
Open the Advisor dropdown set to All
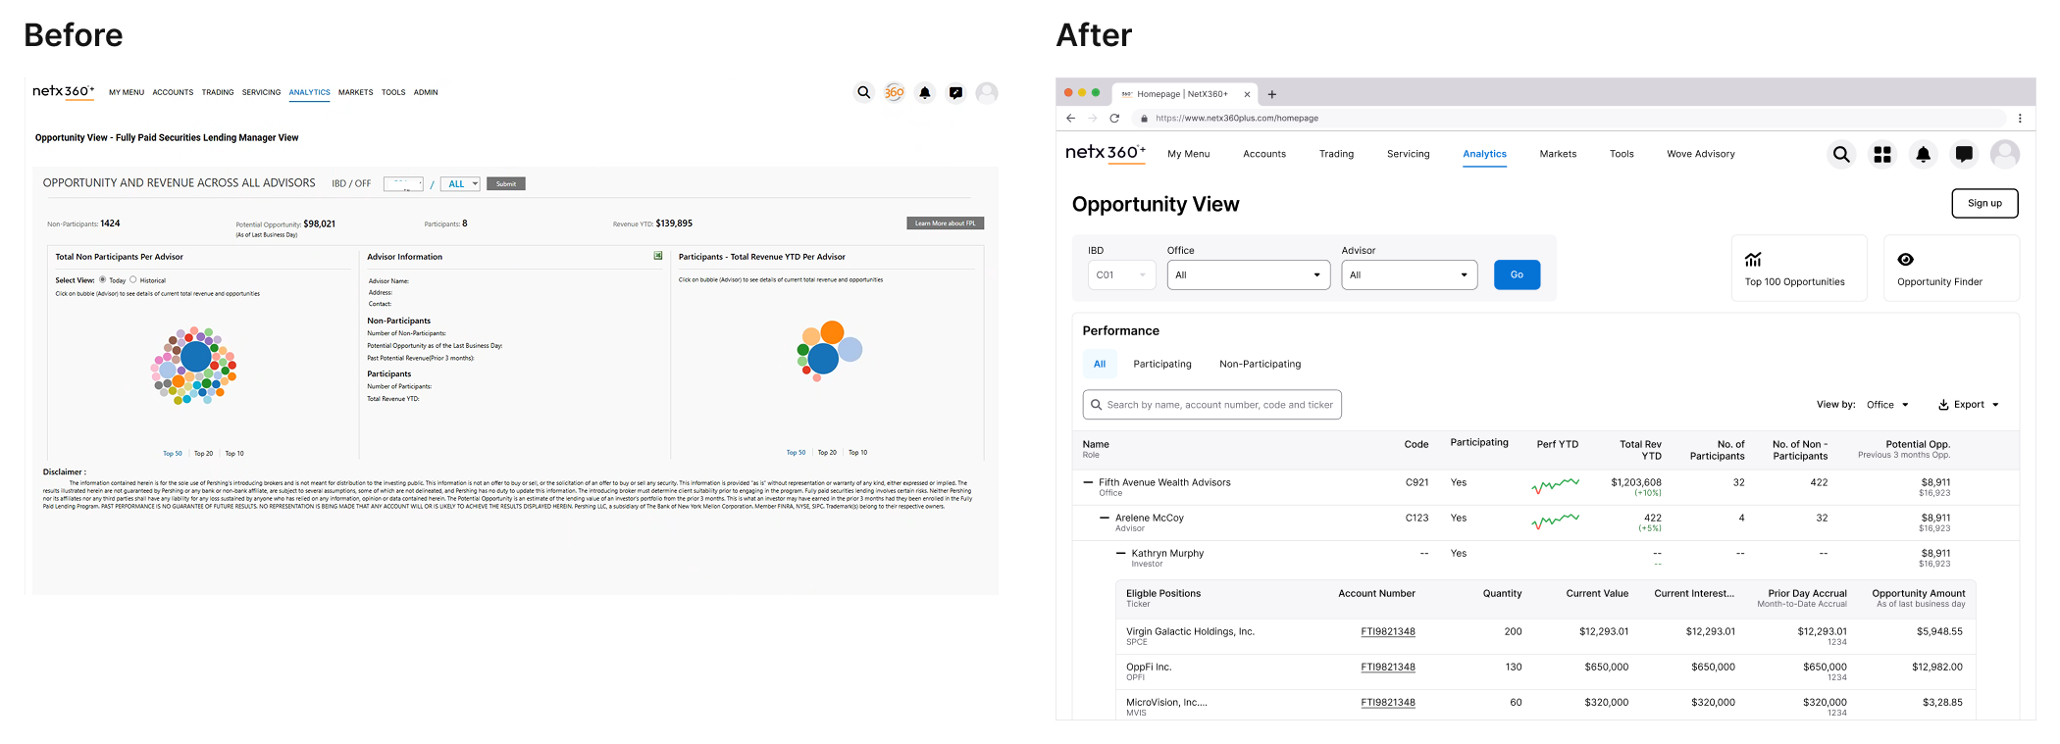[1409, 275]
